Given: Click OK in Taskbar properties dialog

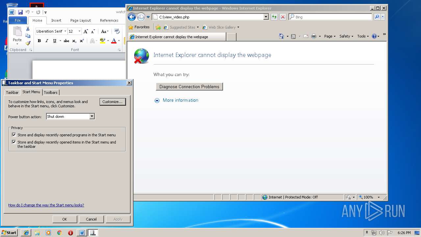Looking at the screenshot, I should tap(64, 219).
